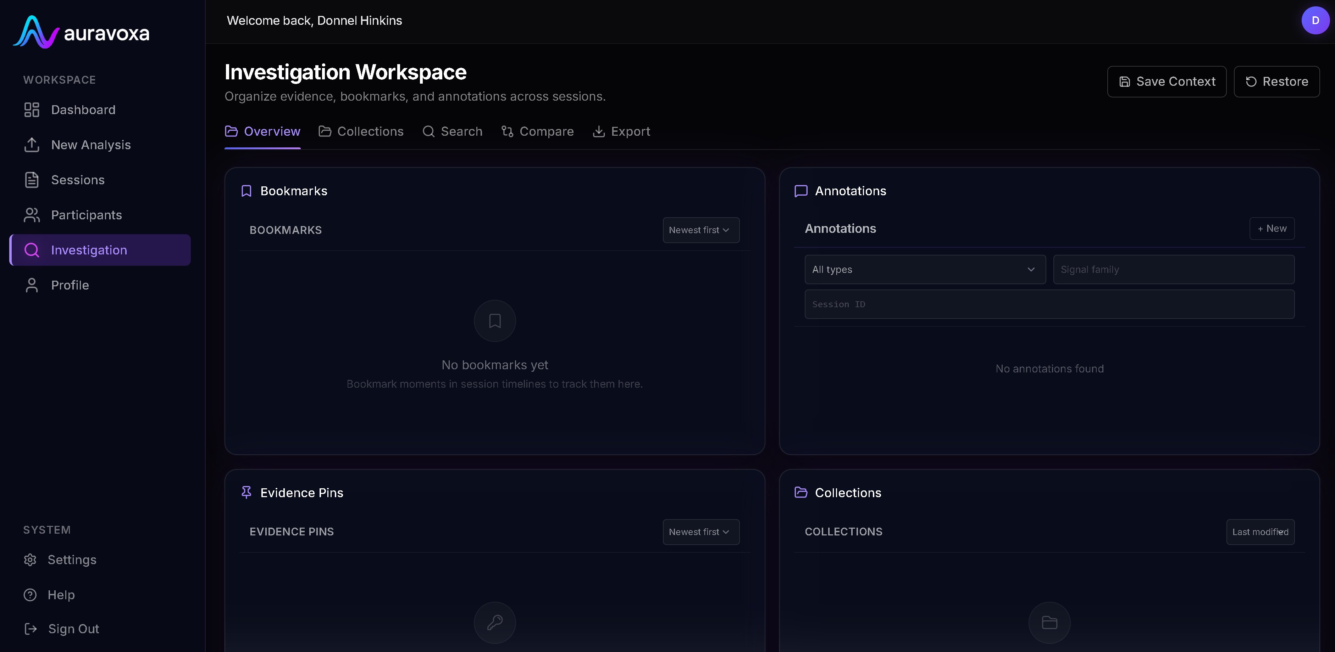
Task: Open the Search tab
Action: [453, 131]
